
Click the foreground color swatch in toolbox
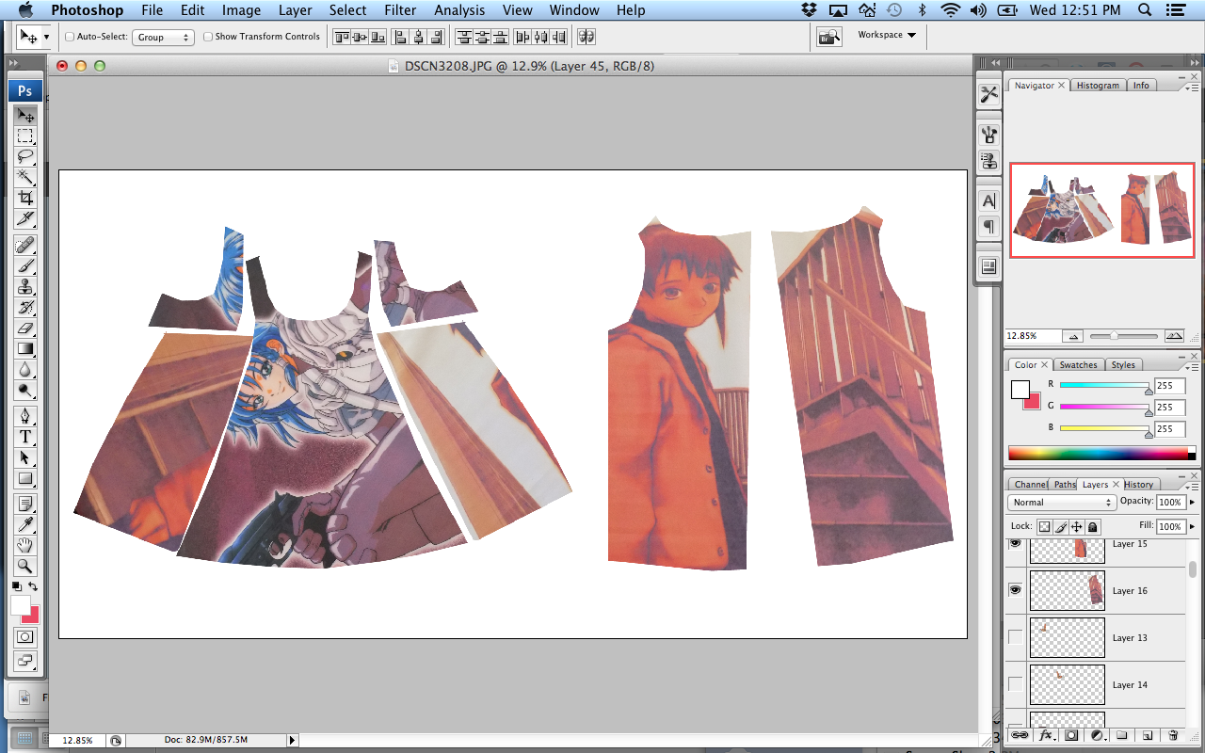(20, 605)
